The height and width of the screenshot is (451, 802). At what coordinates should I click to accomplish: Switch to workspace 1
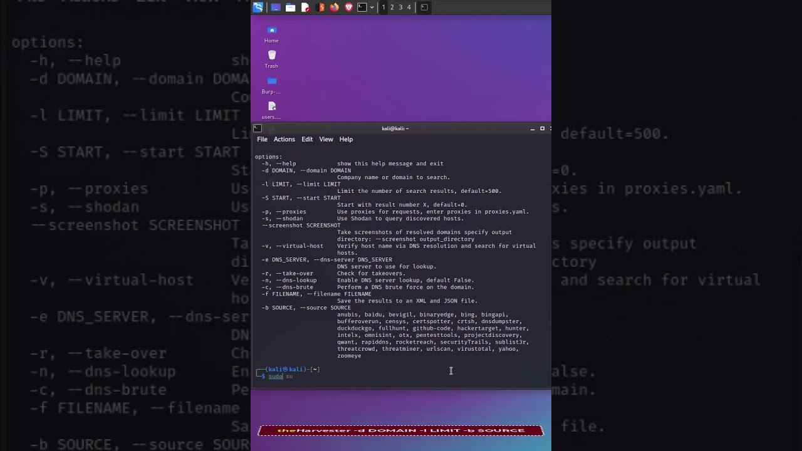pos(383,7)
